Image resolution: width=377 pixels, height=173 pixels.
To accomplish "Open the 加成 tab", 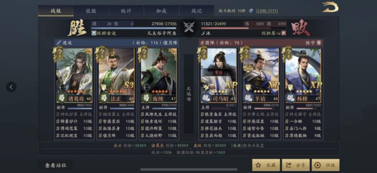I will (161, 11).
